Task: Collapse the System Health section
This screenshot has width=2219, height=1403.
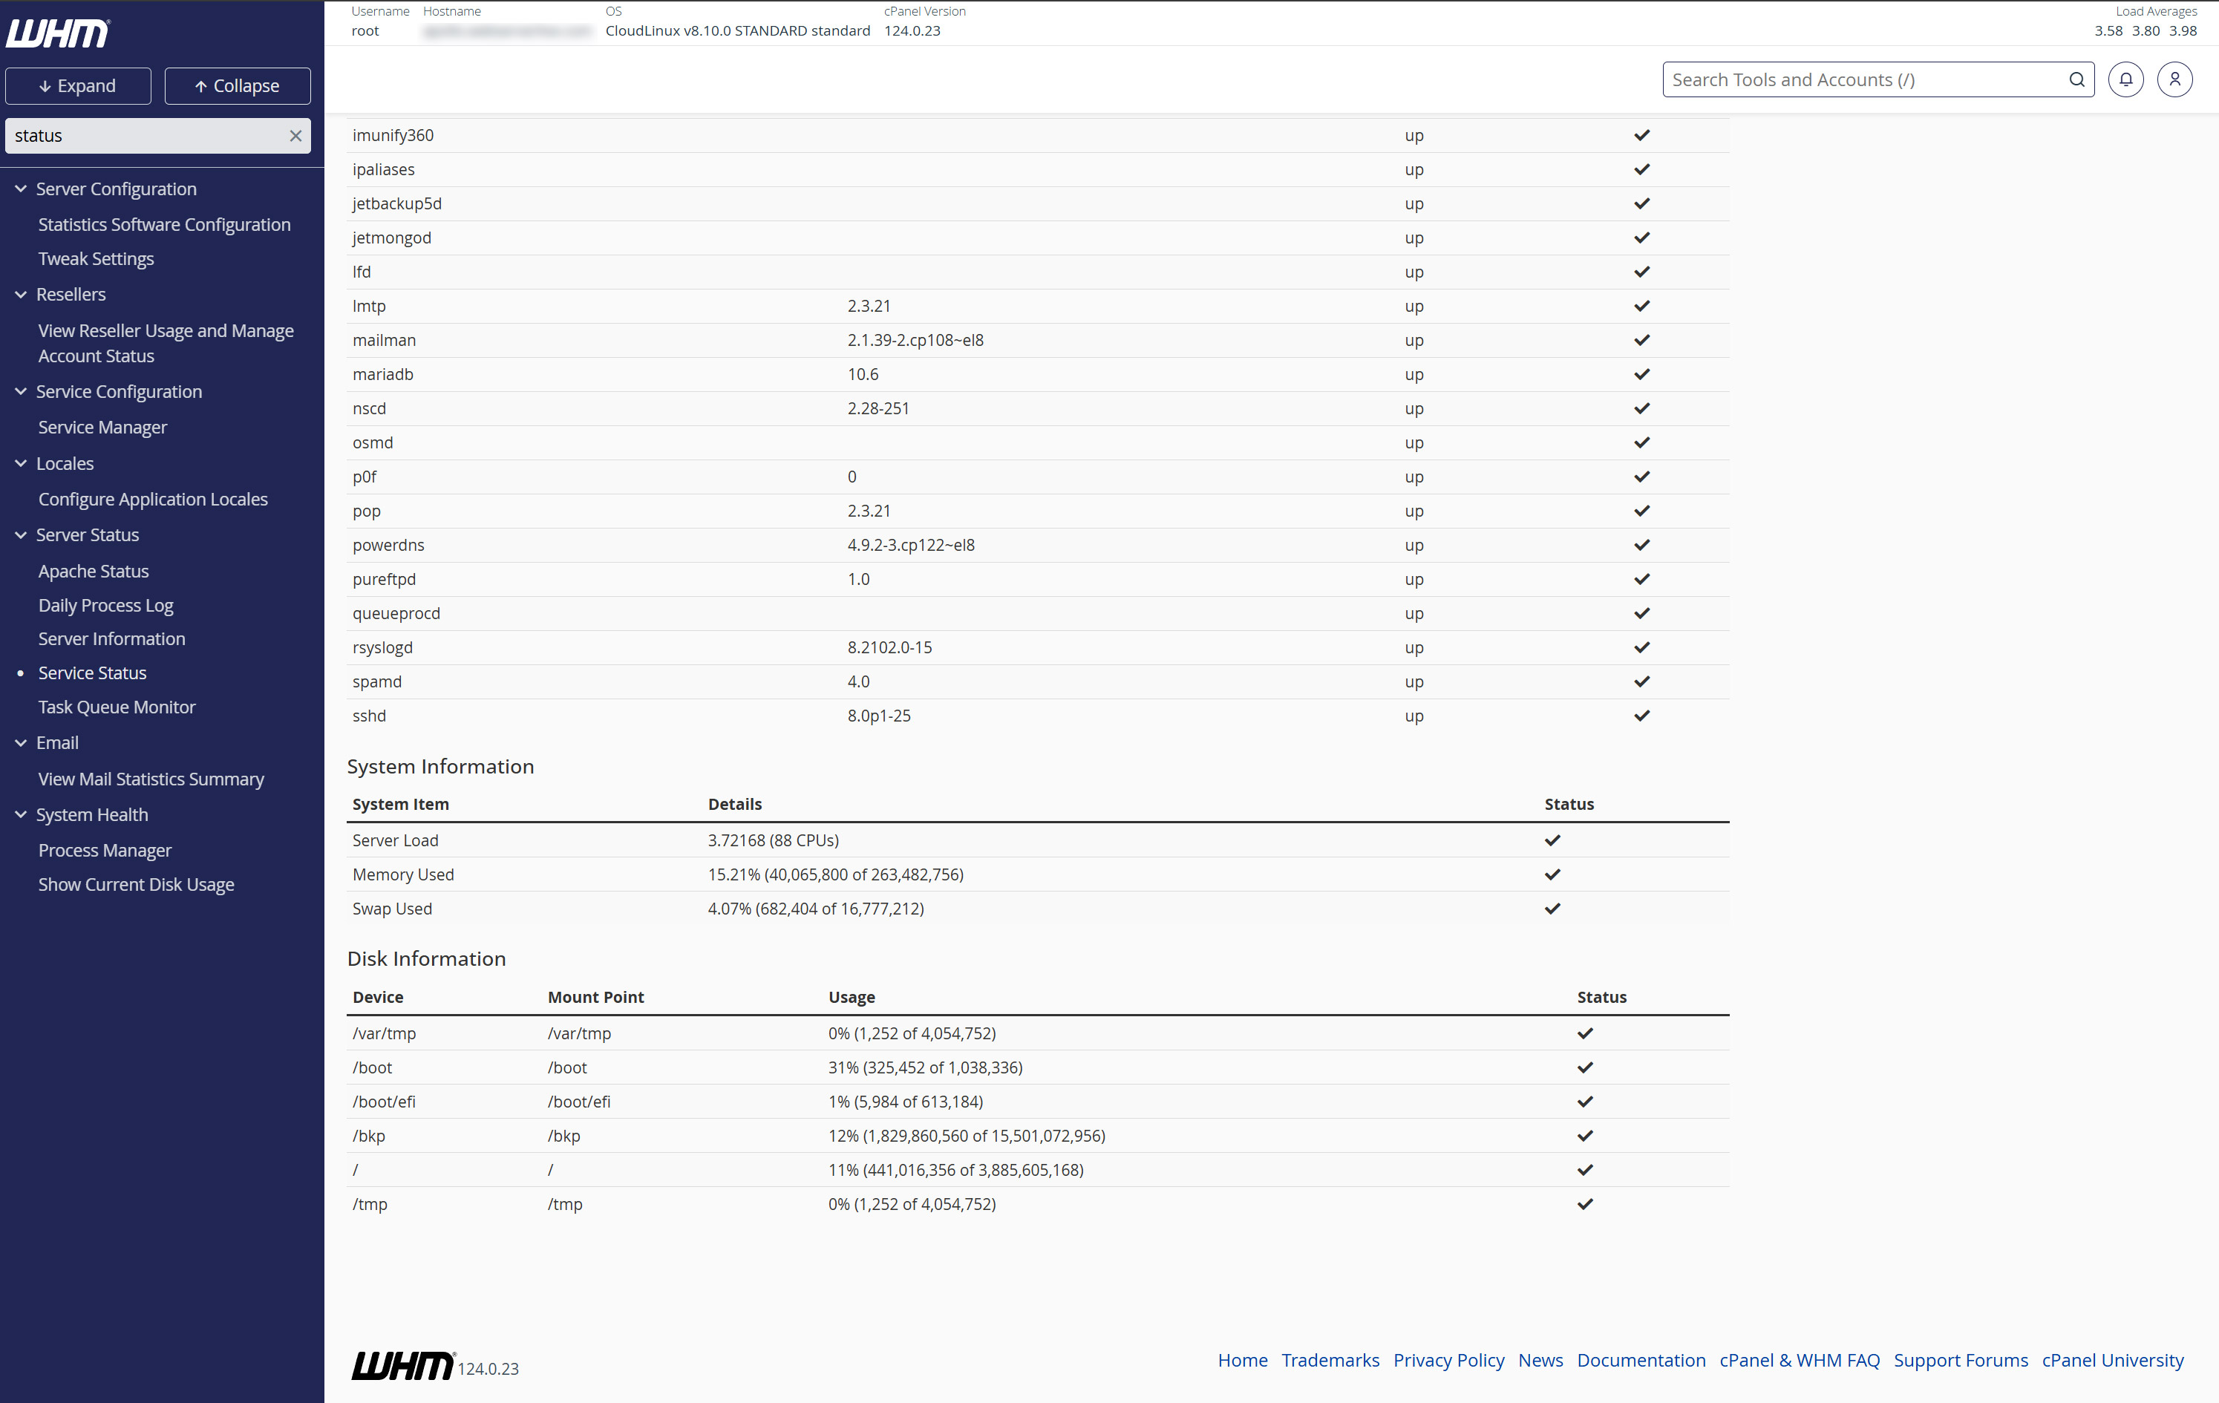Action: pyautogui.click(x=22, y=814)
